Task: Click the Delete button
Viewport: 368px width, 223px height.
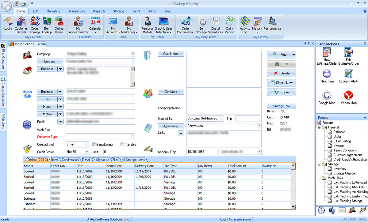Action: (282, 73)
